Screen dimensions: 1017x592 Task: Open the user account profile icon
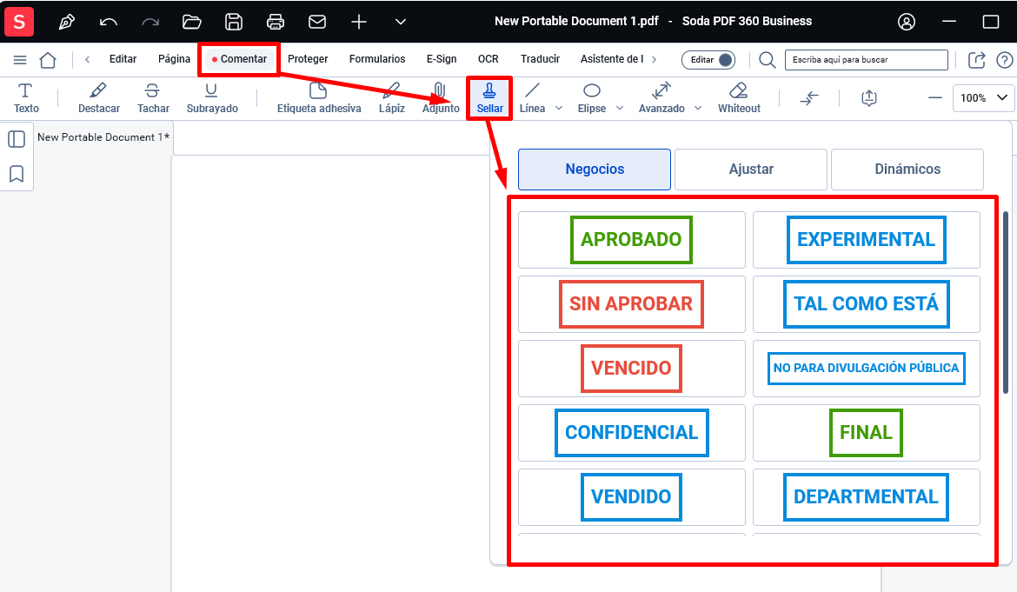pyautogui.click(x=906, y=22)
